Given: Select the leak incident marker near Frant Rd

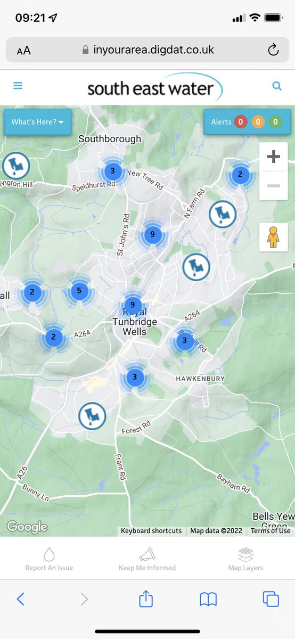Looking at the screenshot, I should point(92,416).
